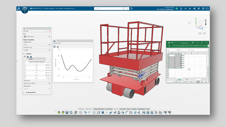Select the Sheet1 tab in Excel
The width and height of the screenshot is (226, 127).
[180, 79]
